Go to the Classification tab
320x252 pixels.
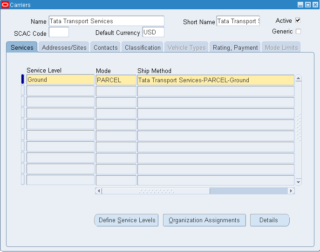(x=143, y=47)
